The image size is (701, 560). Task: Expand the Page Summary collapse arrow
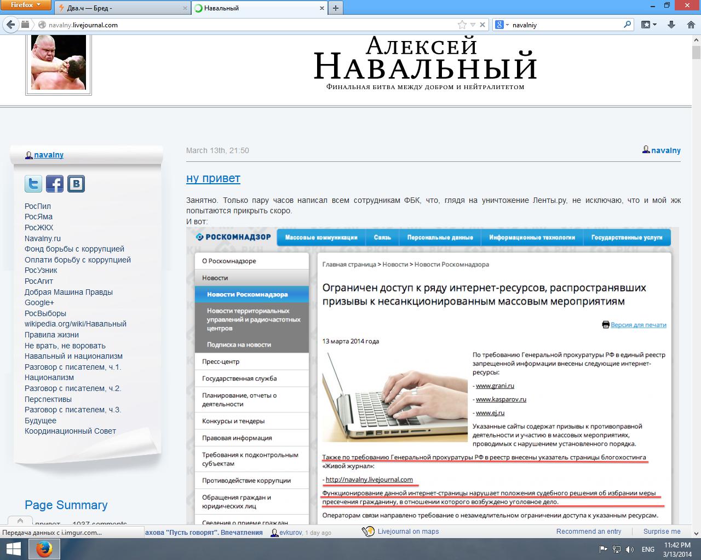click(20, 521)
